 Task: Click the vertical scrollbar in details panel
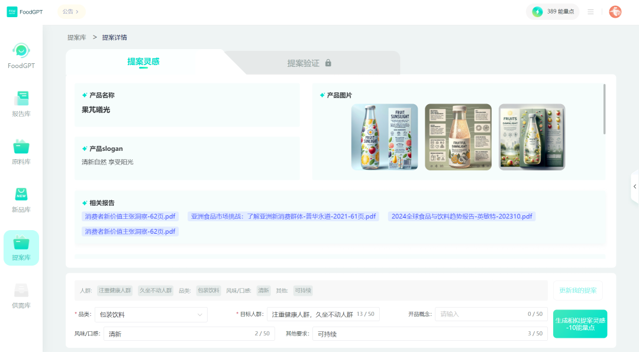coord(604,109)
